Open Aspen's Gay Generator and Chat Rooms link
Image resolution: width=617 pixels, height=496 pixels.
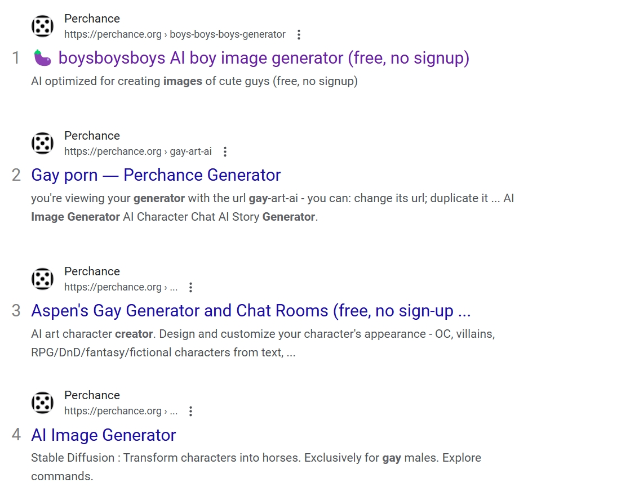coord(251,311)
